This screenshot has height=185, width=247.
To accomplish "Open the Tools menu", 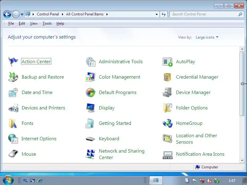I will [47, 23].
